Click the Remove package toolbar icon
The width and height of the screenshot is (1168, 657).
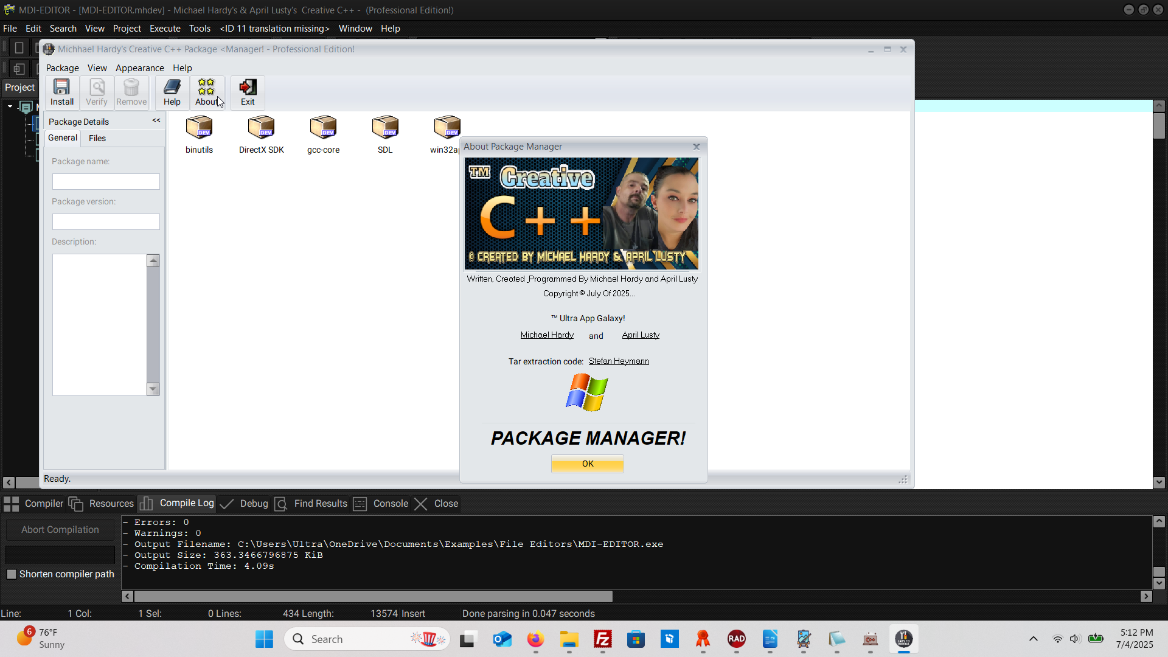point(131,92)
